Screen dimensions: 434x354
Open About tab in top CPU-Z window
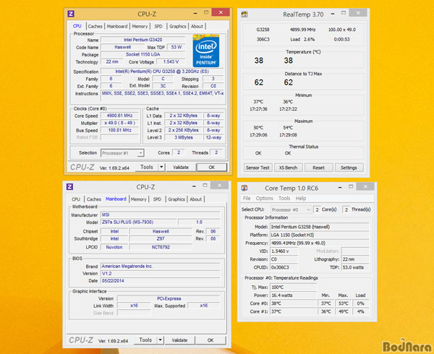[x=197, y=26]
